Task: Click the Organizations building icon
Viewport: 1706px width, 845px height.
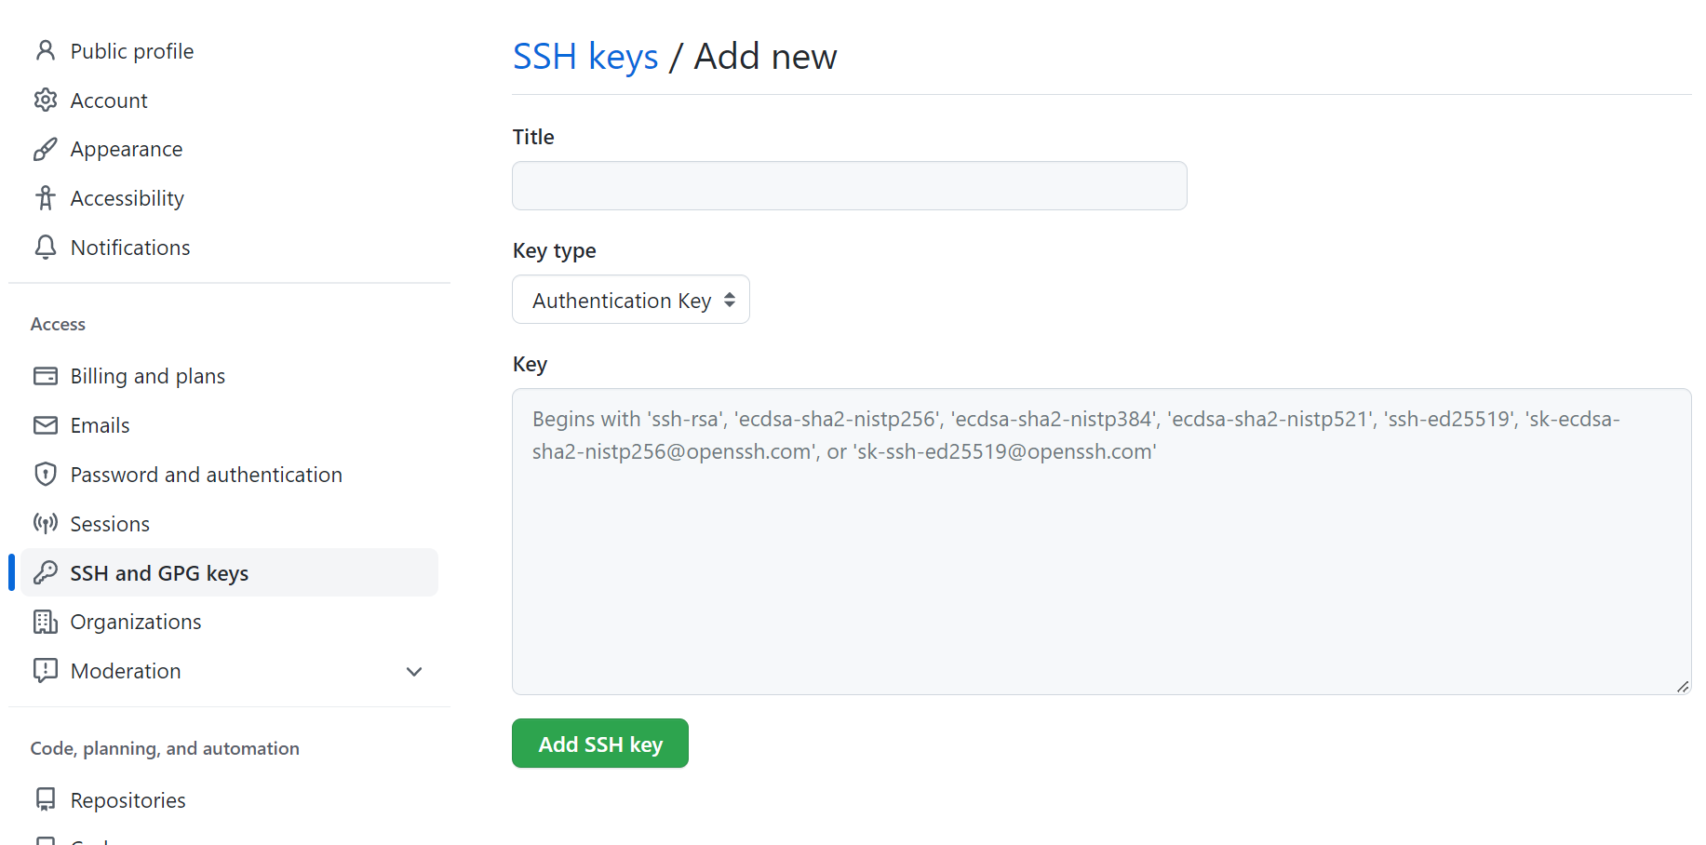Action: pyautogui.click(x=45, y=622)
